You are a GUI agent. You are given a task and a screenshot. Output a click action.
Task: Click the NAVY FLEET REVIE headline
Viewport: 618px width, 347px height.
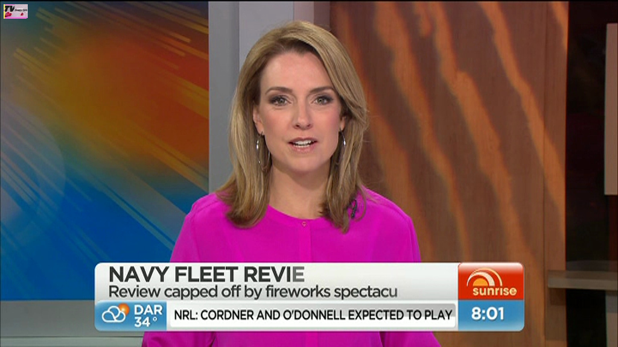coord(206,274)
